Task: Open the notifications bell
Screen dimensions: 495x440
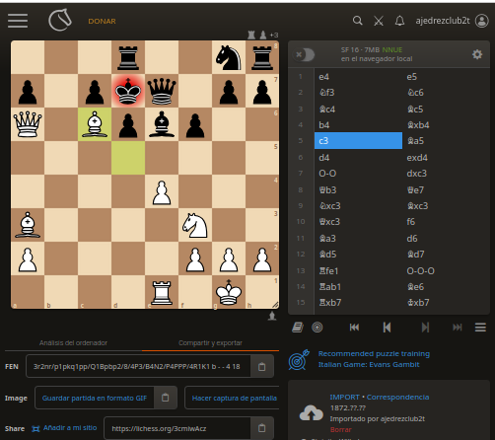Action: tap(399, 21)
